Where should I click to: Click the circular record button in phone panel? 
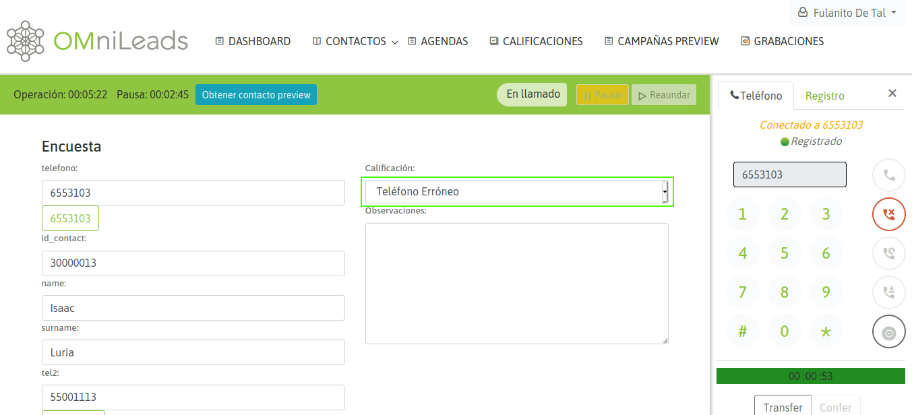click(888, 332)
